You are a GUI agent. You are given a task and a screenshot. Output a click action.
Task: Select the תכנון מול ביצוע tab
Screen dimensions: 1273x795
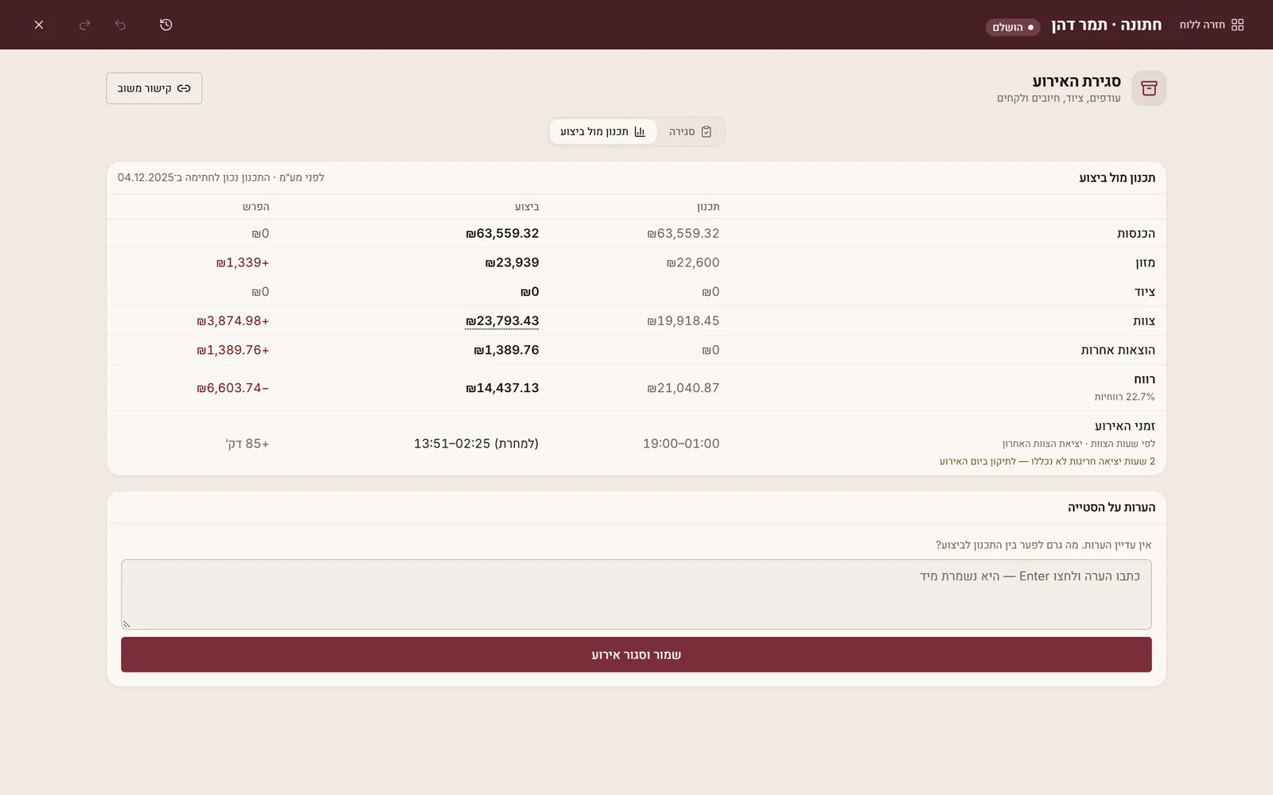coord(603,132)
